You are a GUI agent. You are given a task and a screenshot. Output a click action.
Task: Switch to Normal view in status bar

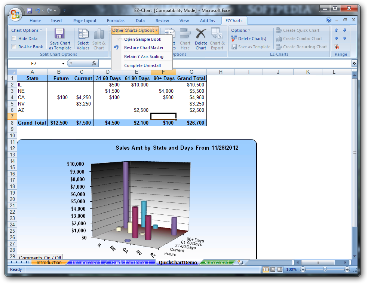click(266, 269)
